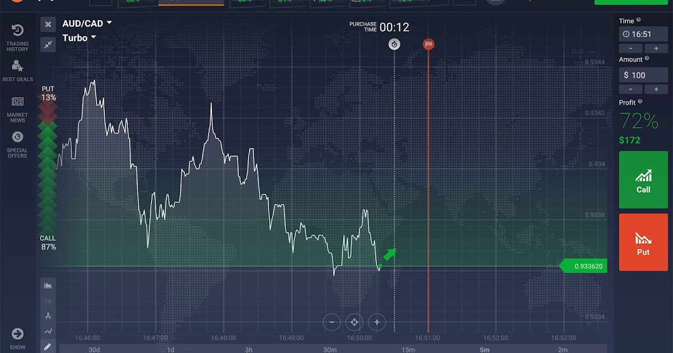Open Best Deals section
This screenshot has width=673, height=353.
pyautogui.click(x=17, y=71)
